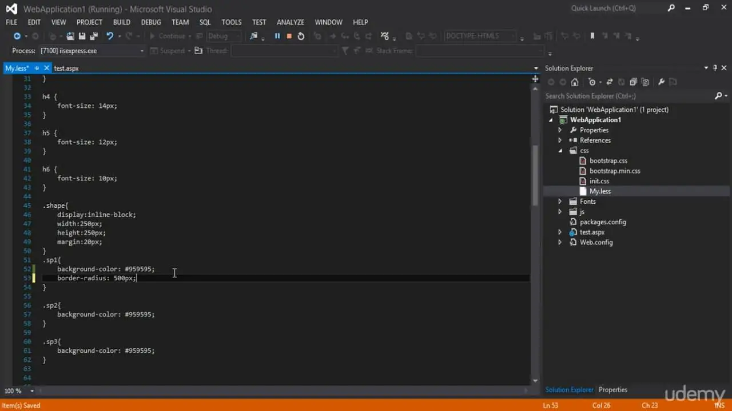Open the DEBUG menu
This screenshot has height=411, width=732.
coord(151,22)
